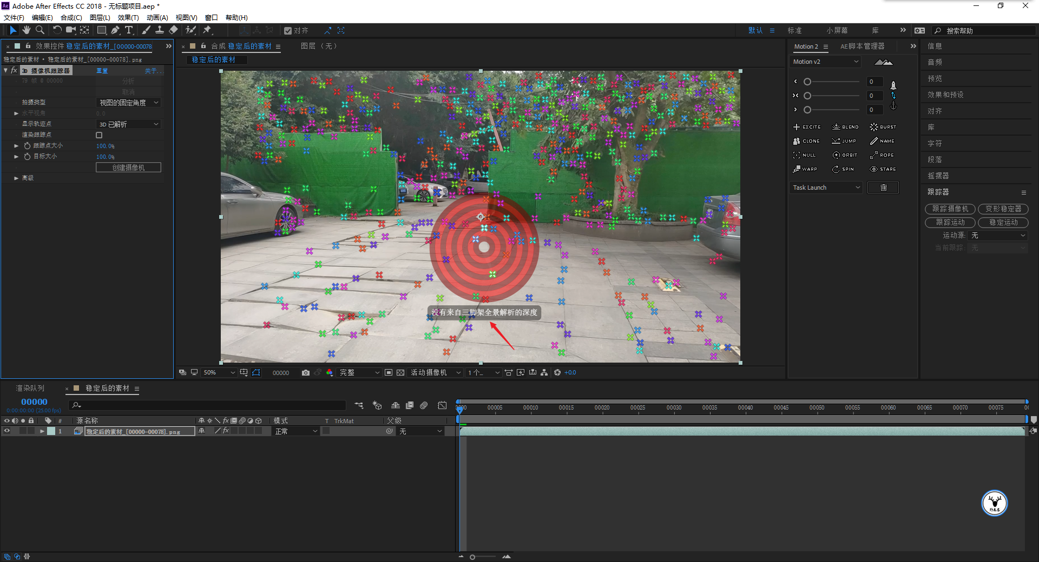
Task: Open the 完整 resolution dropdown
Action: (x=359, y=372)
